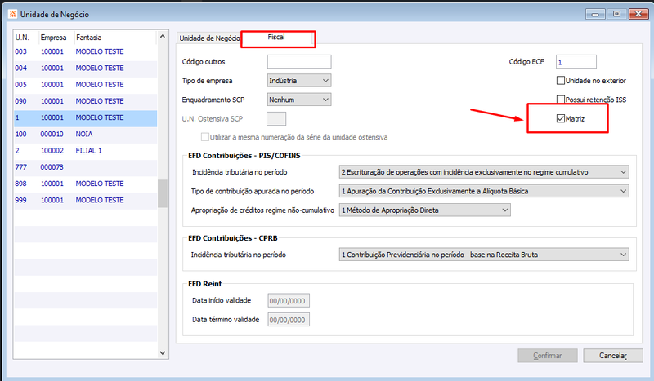Click scroll up arrow of unit list
This screenshot has height=381, width=654.
[x=162, y=37]
